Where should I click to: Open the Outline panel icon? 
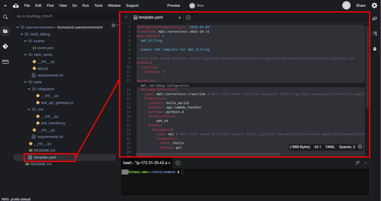click(x=375, y=34)
